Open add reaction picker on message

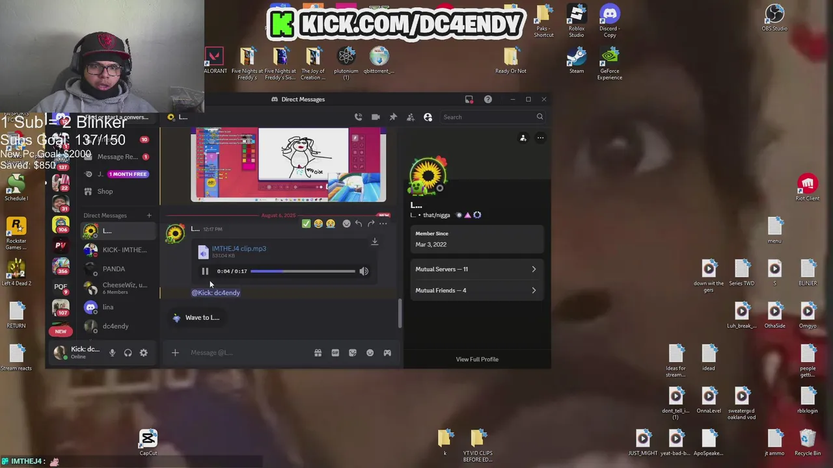(x=346, y=224)
